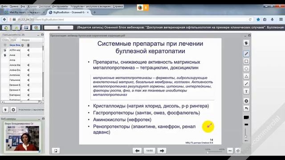
Task: Open the bookmarks library clipboard icon
Action: (265, 20)
